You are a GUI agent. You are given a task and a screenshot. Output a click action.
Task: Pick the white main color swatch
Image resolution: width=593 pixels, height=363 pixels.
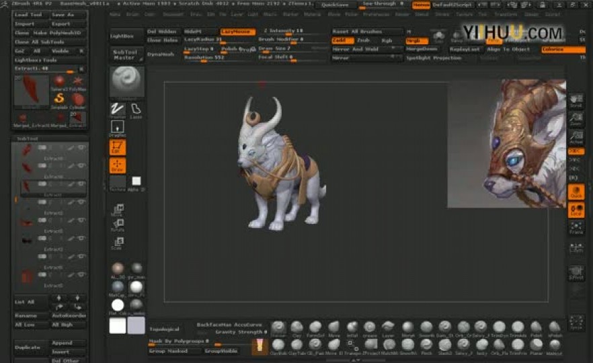(117, 325)
